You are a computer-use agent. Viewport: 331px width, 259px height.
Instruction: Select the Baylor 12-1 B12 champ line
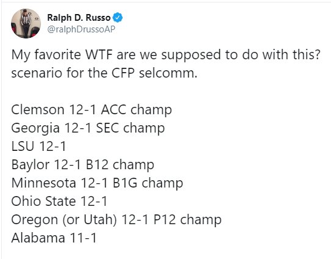pyautogui.click(x=83, y=164)
